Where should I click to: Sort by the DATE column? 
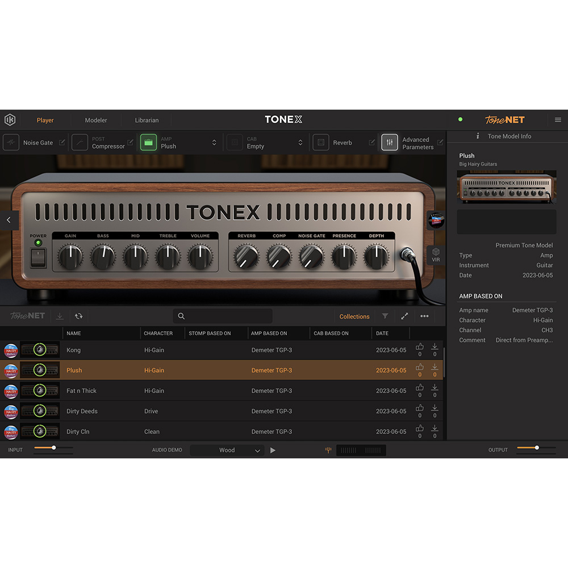pos(382,333)
